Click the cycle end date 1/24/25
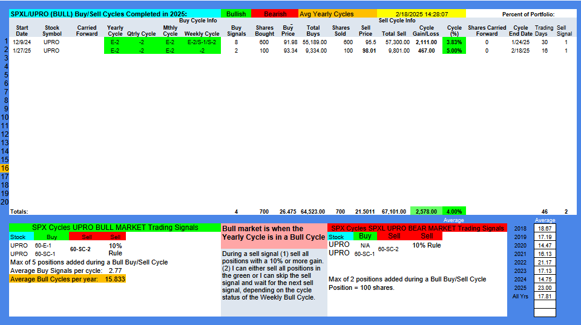Image resolution: width=581 pixels, height=325 pixels. [520, 42]
